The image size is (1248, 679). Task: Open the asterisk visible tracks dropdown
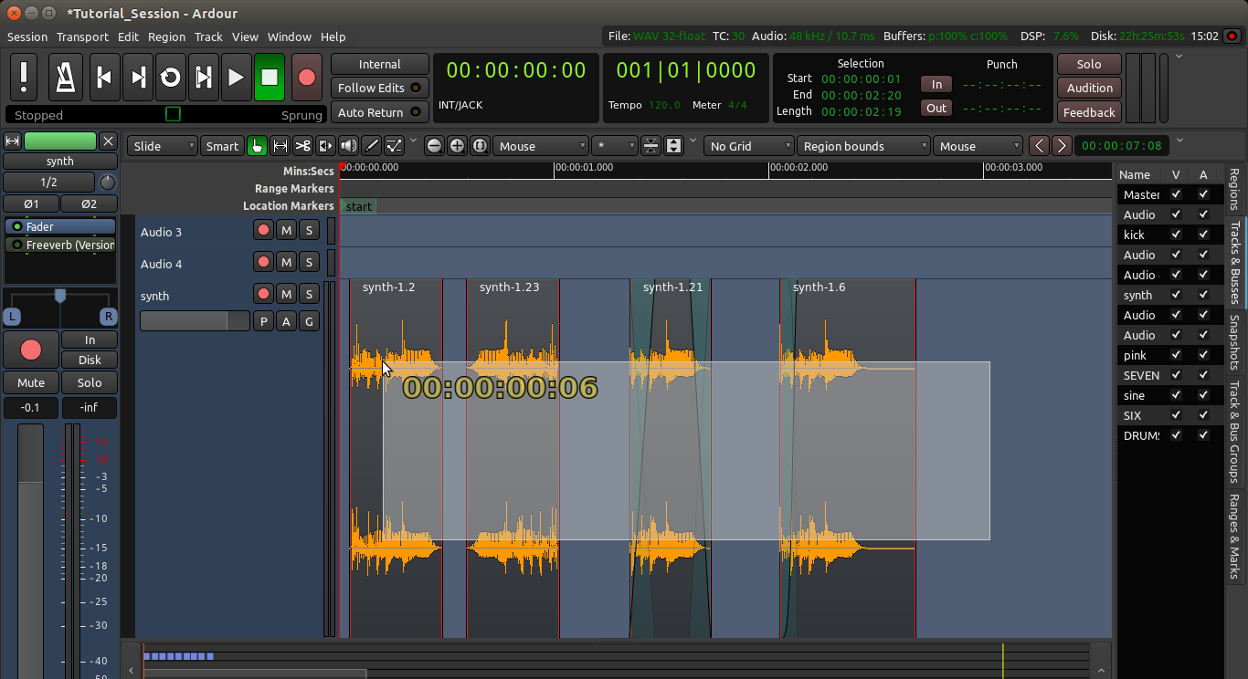click(x=614, y=146)
